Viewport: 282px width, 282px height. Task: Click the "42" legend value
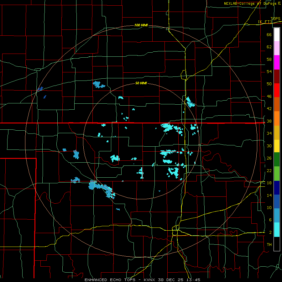269,108
